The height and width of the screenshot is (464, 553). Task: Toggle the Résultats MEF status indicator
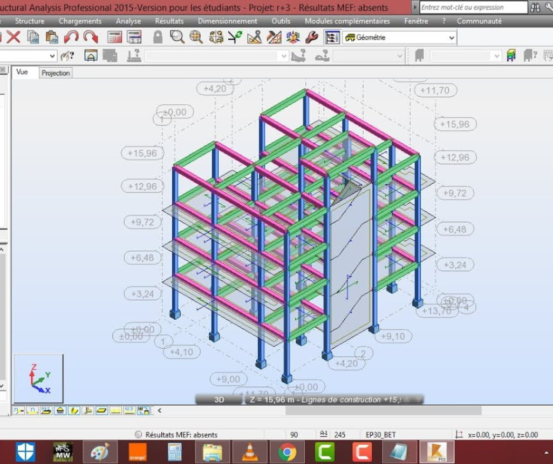pos(138,435)
